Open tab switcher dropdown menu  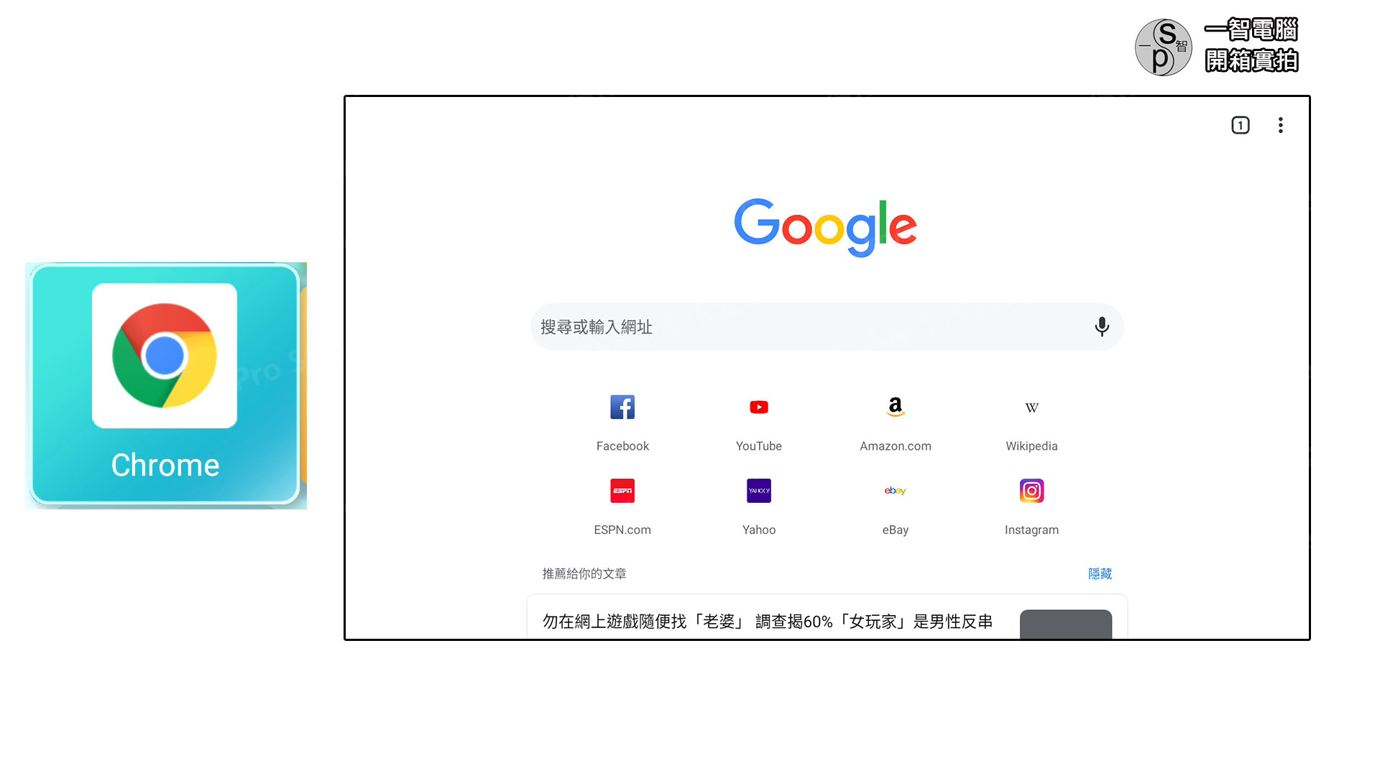1240,125
